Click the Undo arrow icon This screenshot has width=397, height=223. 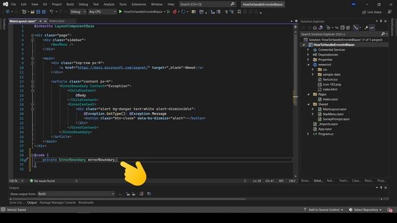tap(51, 12)
